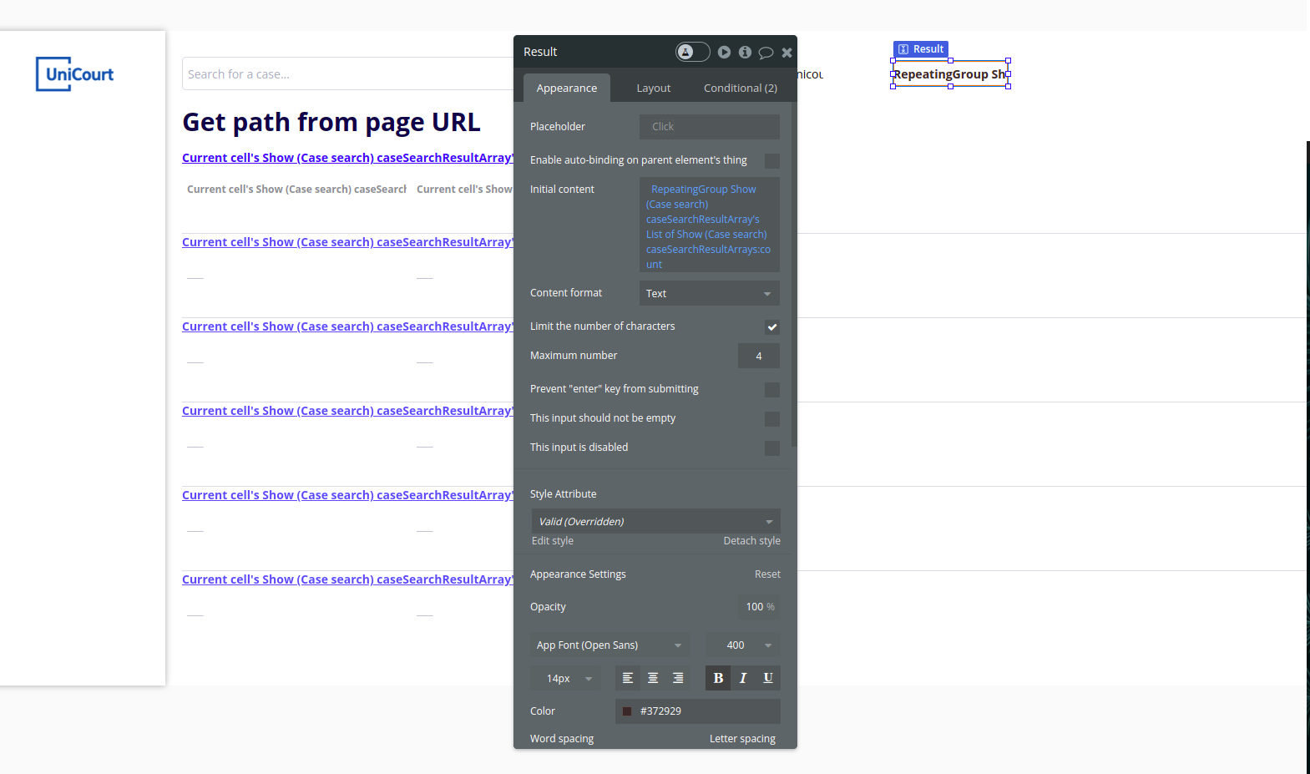Select the RepeatingGroup Sh input element on canvas
The height and width of the screenshot is (774, 1310).
(950, 74)
